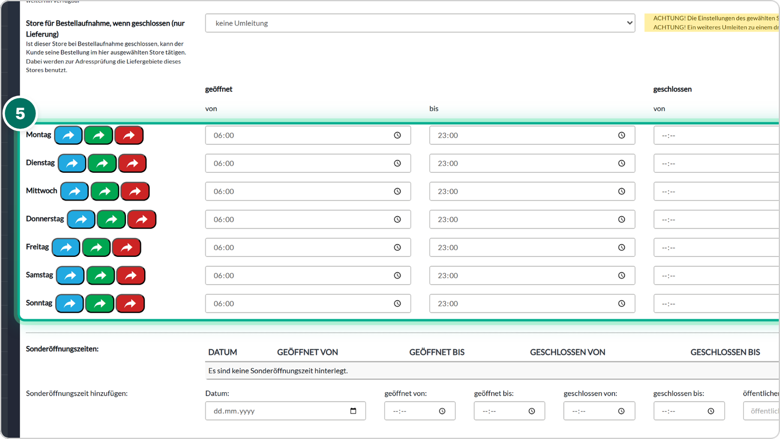The width and height of the screenshot is (780, 439).
Task: Click the Sonntag geöffnet bis time field
Action: point(532,304)
